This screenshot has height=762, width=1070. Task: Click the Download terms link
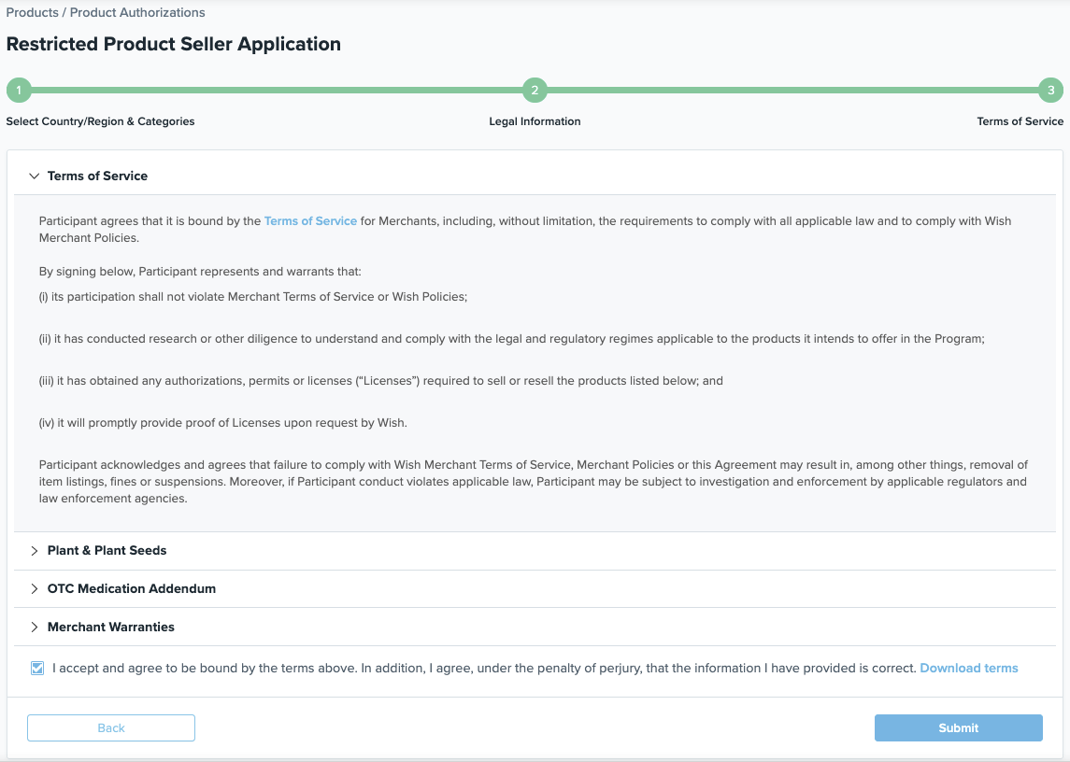pyautogui.click(x=968, y=668)
